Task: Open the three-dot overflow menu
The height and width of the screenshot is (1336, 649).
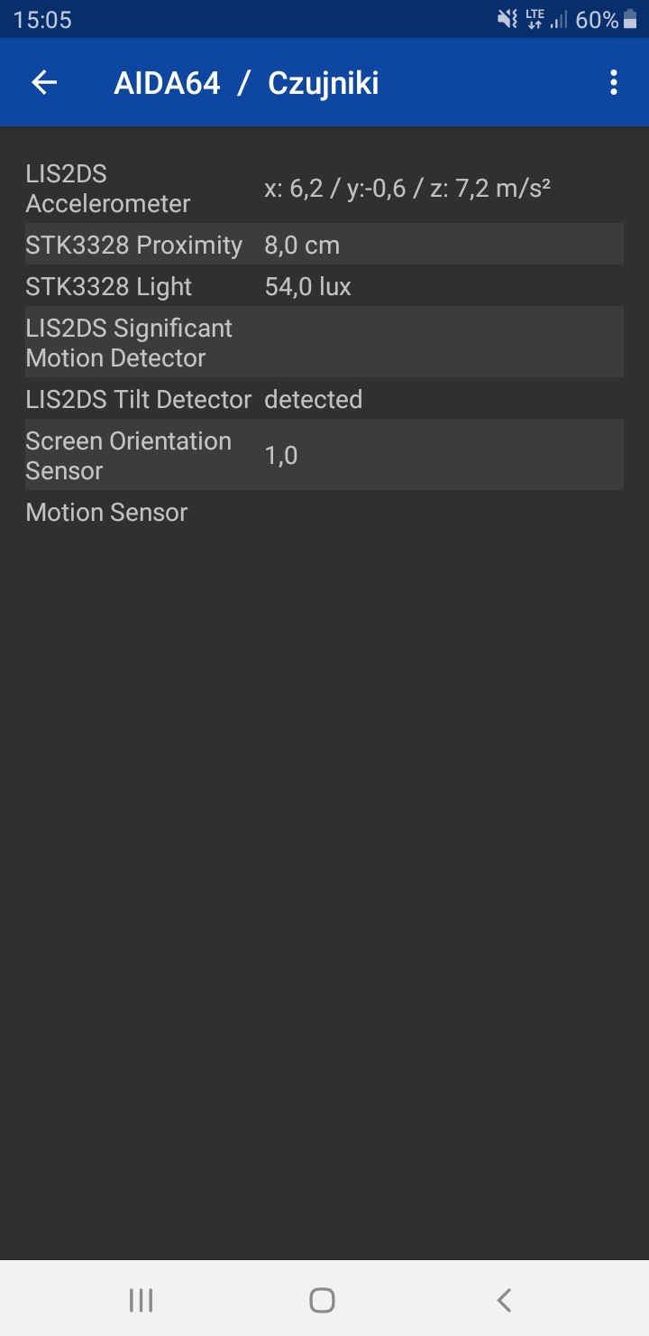Action: click(614, 83)
